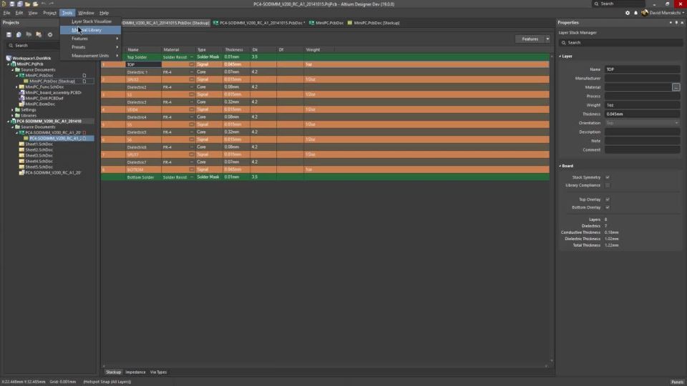Image resolution: width=687 pixels, height=386 pixels.
Task: Click the vertical scrollbar of layer table
Action: tap(552, 208)
